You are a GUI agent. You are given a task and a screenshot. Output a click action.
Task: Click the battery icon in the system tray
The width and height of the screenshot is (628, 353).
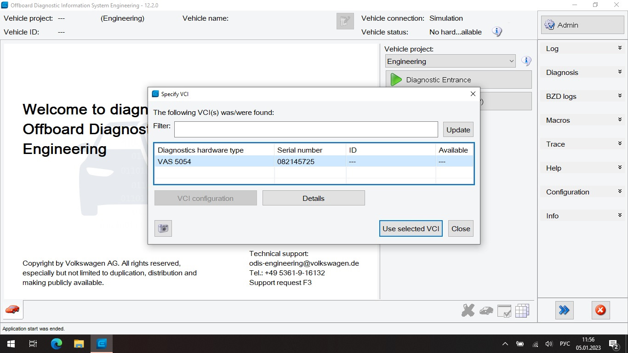(x=520, y=344)
